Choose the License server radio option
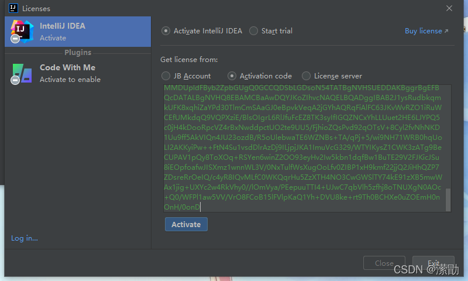This screenshot has height=281, width=468. click(306, 76)
